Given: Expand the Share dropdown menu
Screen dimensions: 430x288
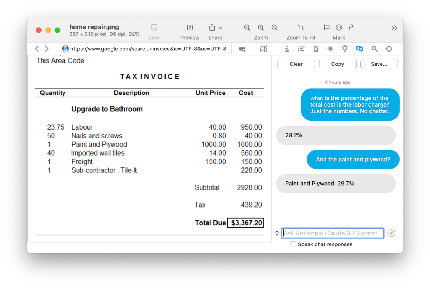Looking at the screenshot, I should click(220, 28).
